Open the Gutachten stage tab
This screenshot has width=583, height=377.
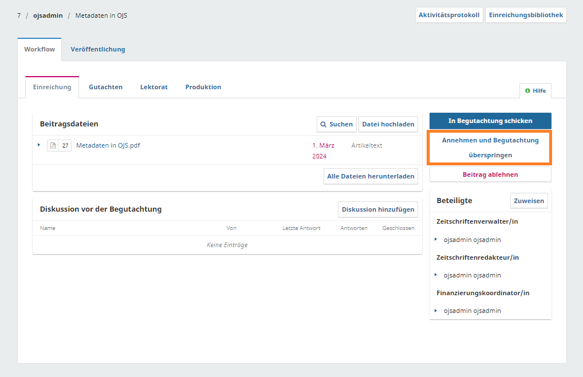[x=105, y=87]
